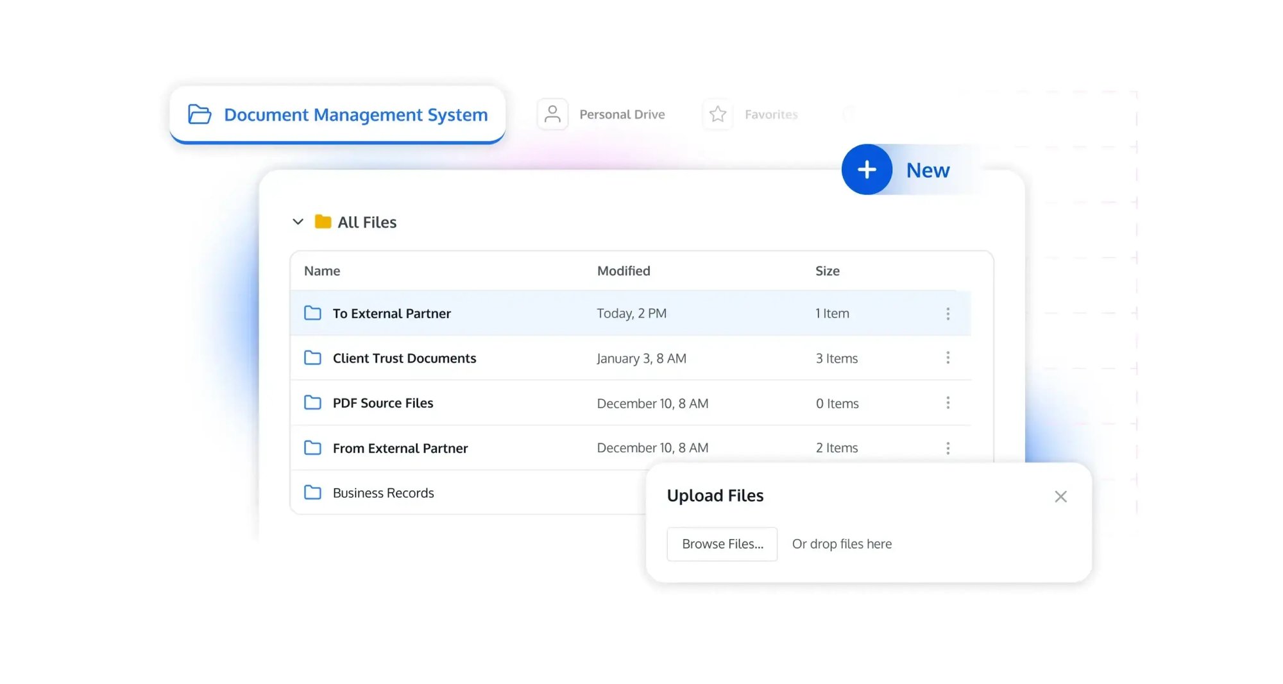Image resolution: width=1283 pixels, height=684 pixels.
Task: Open options menu for PDF Source Files
Action: point(947,403)
